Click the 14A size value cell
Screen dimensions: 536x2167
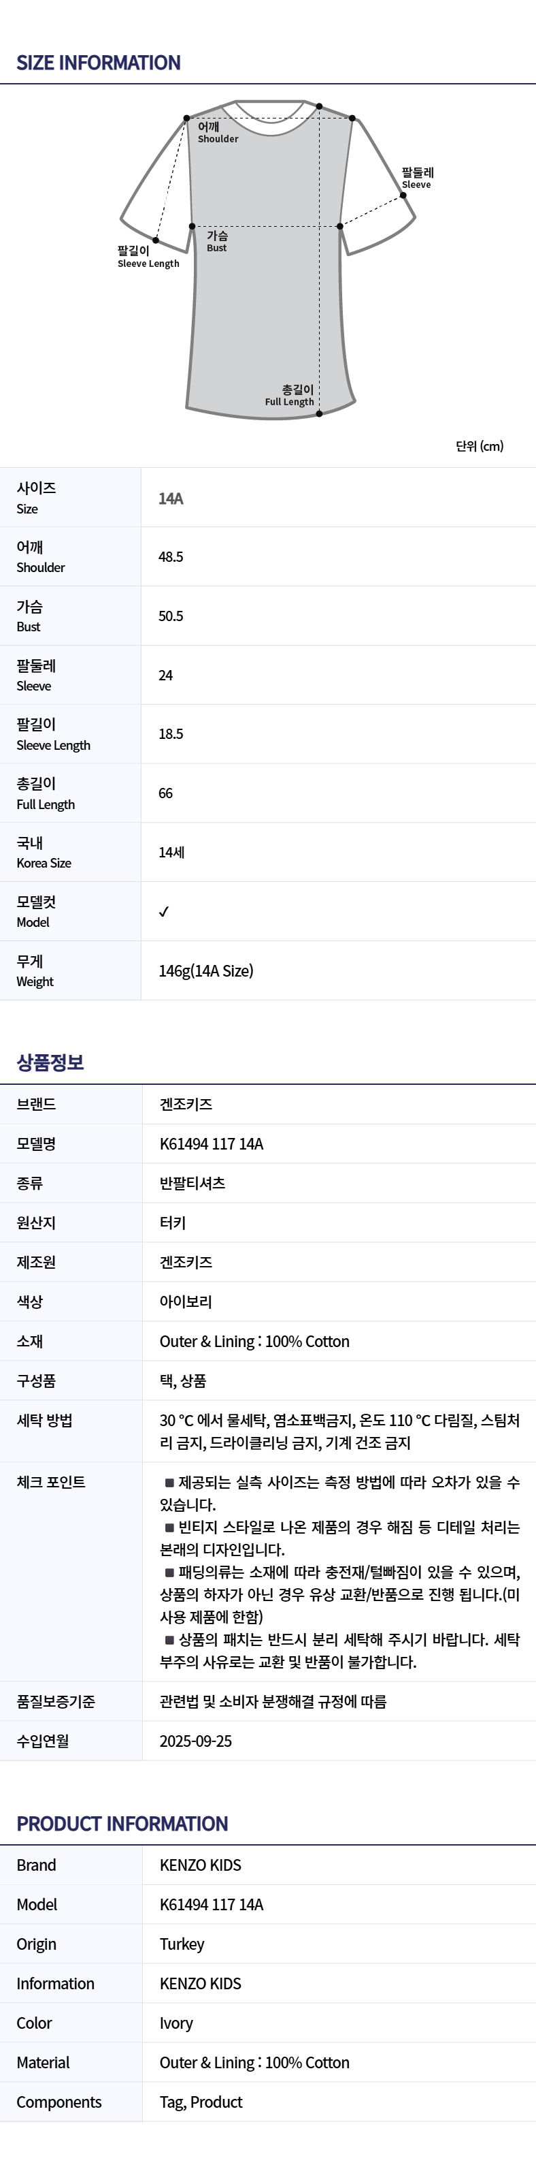[171, 498]
